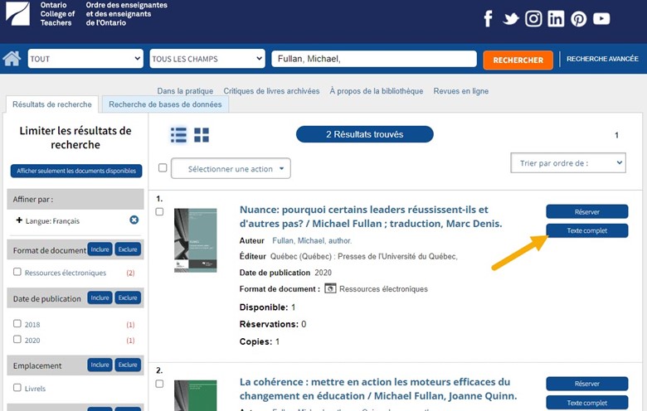Click the Livrels filter label

[35, 389]
